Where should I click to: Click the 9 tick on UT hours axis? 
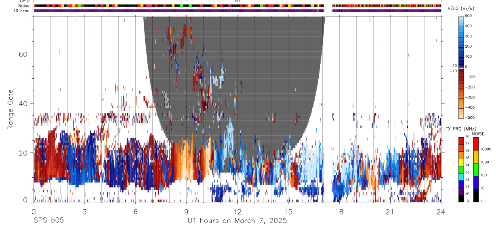tap(186, 211)
